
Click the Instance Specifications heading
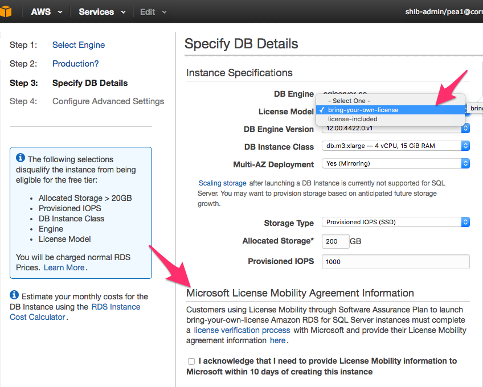point(239,73)
